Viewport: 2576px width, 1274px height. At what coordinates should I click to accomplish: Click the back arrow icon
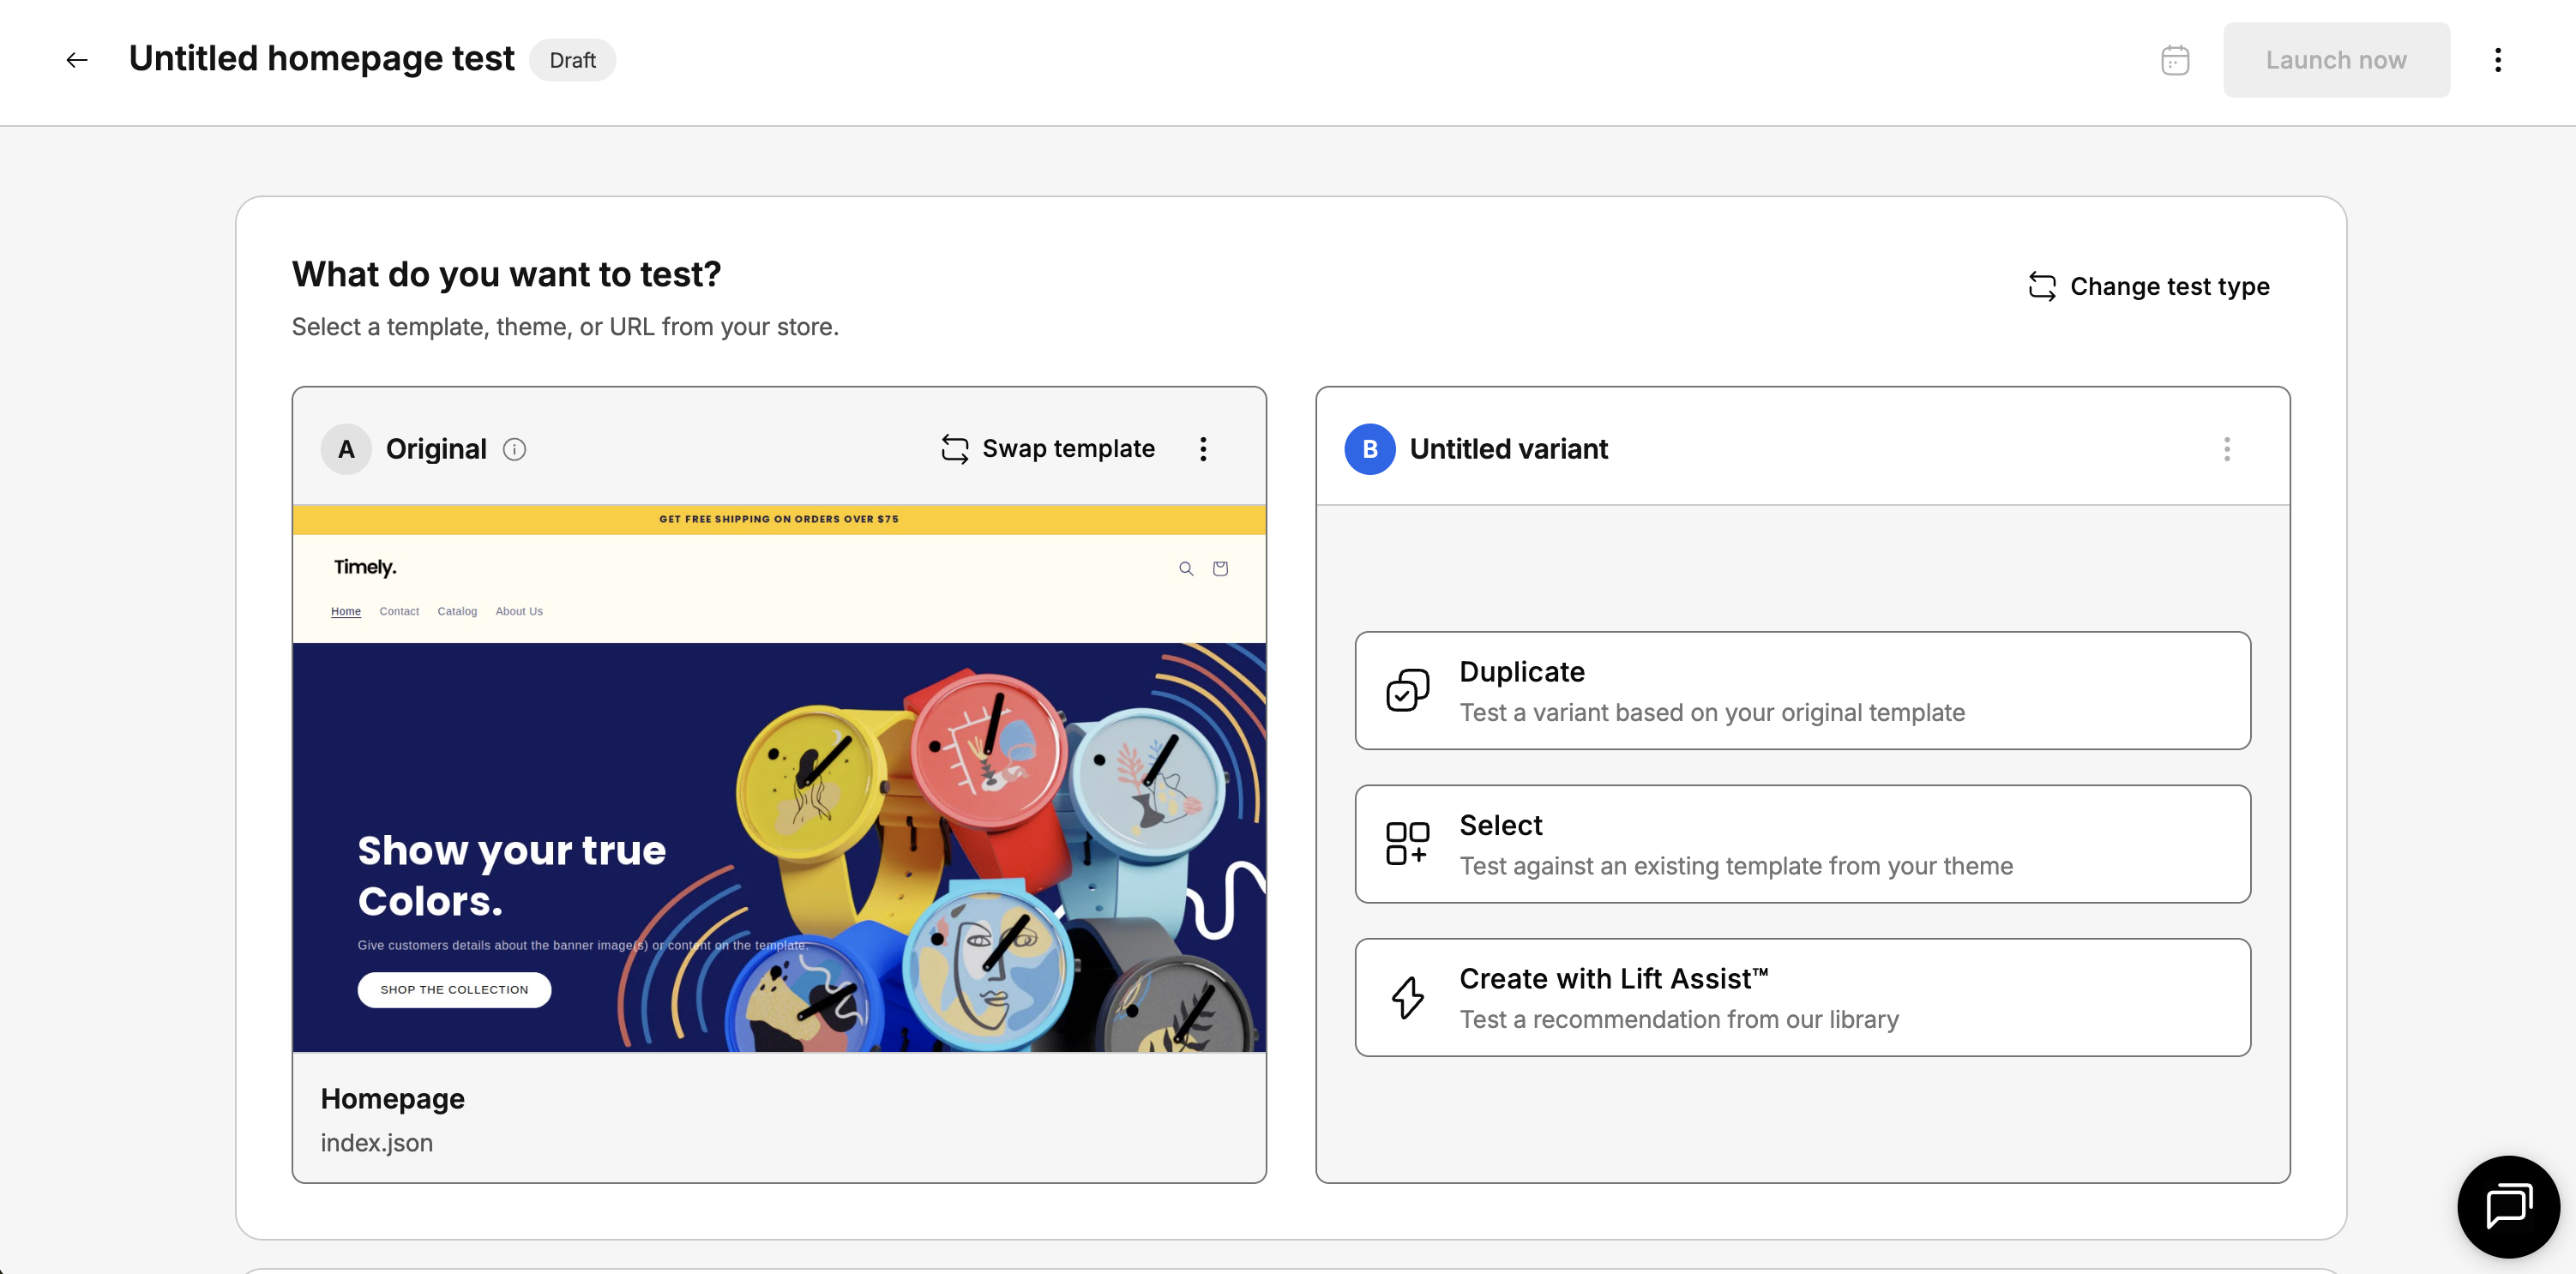point(77,60)
